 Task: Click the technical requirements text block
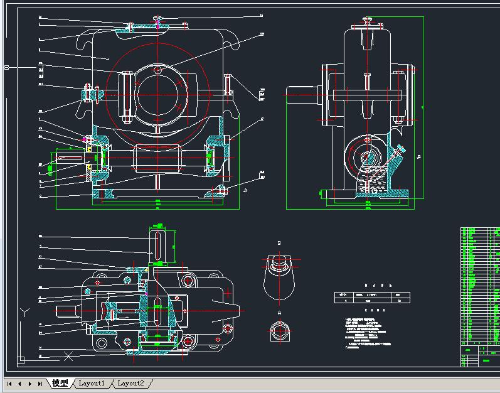point(368,333)
